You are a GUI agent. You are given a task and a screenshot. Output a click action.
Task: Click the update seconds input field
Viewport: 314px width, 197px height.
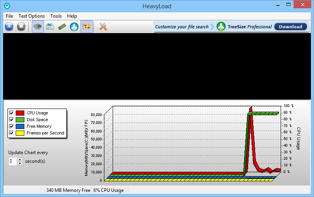click(12, 161)
